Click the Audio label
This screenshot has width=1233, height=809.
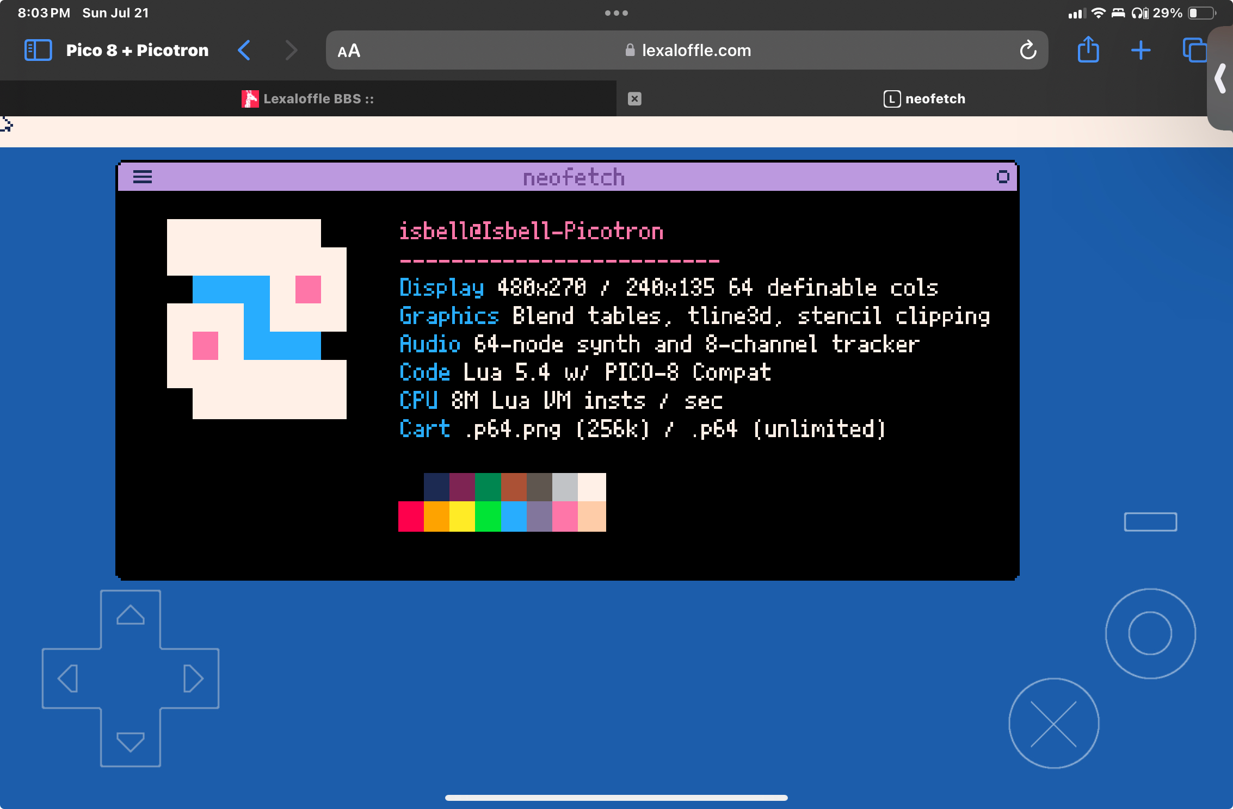[x=430, y=344]
